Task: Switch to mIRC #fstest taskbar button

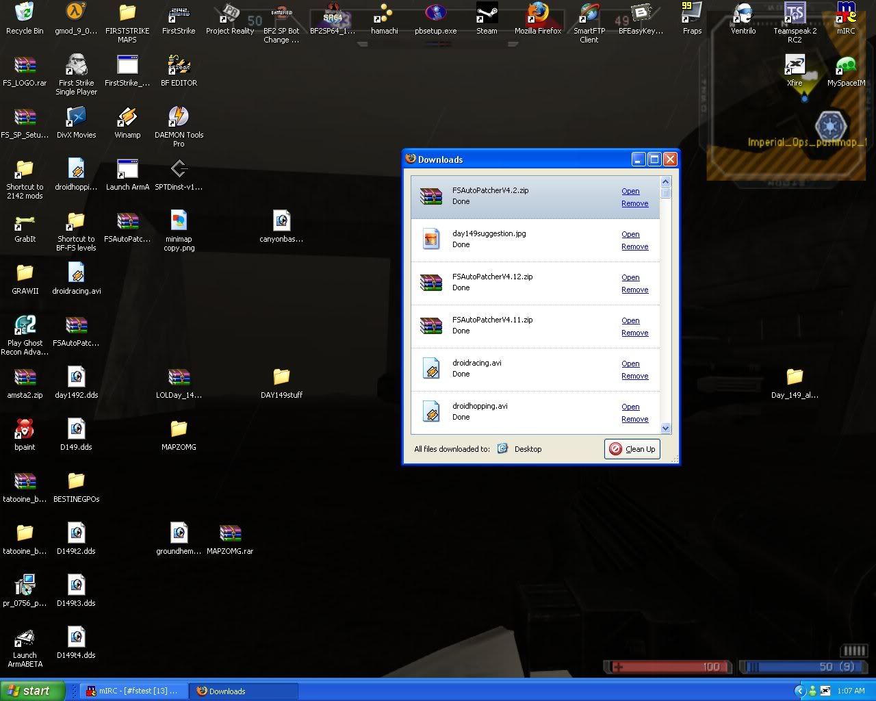Action: 133,691
